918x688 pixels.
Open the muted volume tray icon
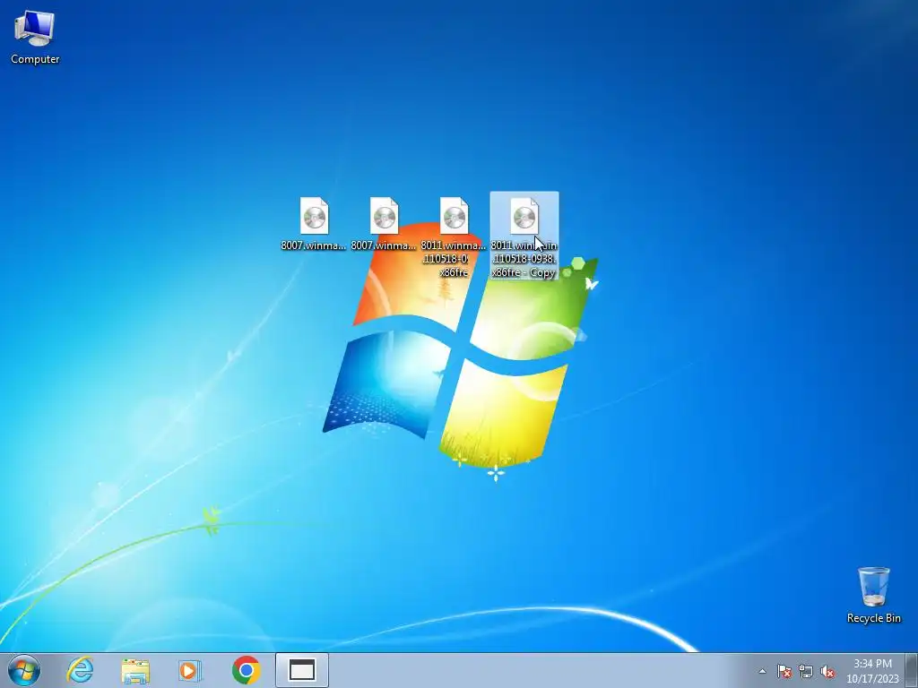pos(827,671)
